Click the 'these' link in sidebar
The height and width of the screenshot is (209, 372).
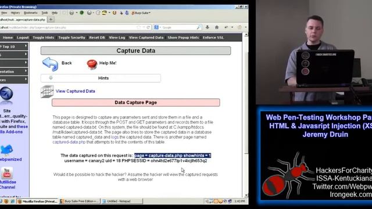(22, 127)
